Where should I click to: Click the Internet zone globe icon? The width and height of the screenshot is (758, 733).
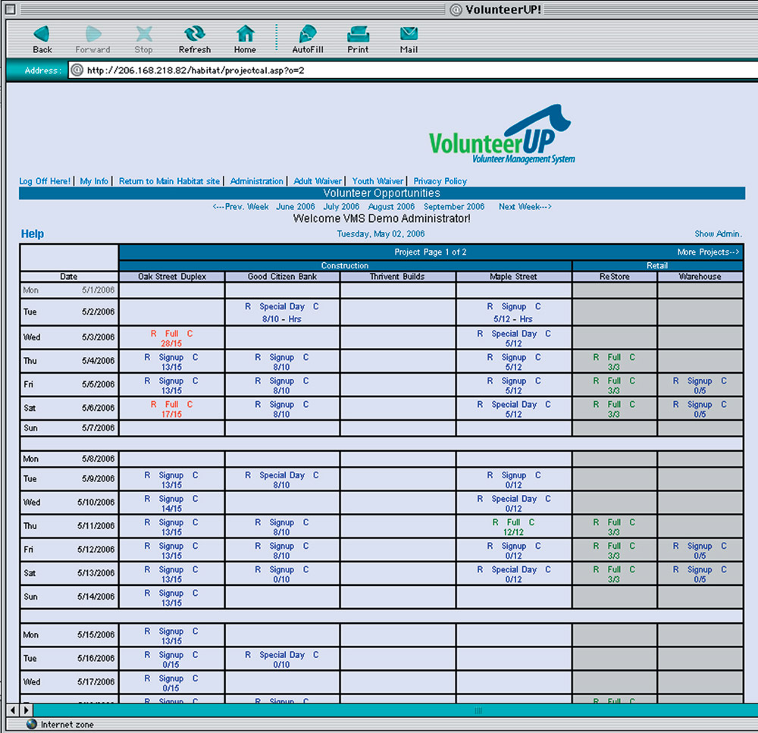point(31,724)
